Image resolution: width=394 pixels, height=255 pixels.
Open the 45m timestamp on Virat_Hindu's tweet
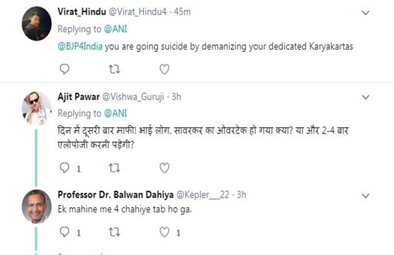click(182, 12)
